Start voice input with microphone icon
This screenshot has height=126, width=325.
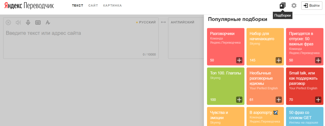(x=28, y=22)
